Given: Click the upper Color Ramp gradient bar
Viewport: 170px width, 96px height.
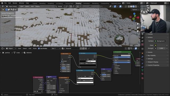Looking at the screenshot, I should tap(88, 61).
